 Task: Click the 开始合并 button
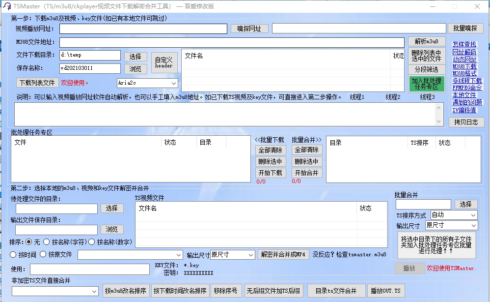pos(307,173)
